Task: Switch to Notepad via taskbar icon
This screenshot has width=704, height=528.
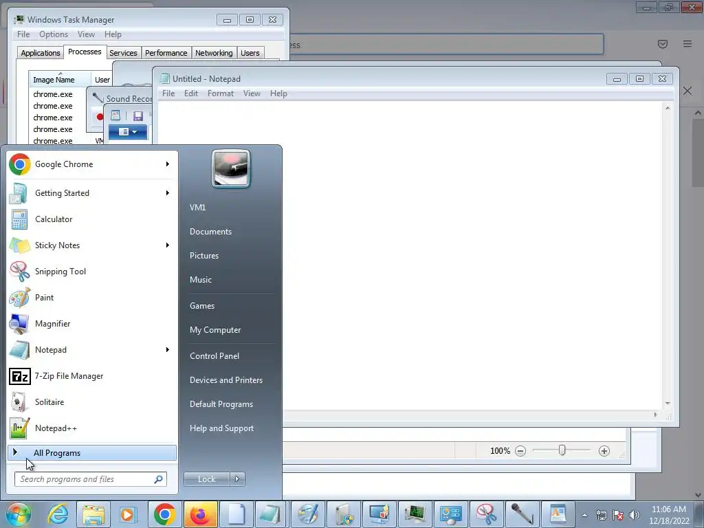Action: point(271,514)
